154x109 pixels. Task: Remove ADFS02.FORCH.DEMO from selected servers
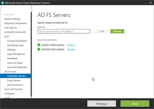click(x=71, y=49)
